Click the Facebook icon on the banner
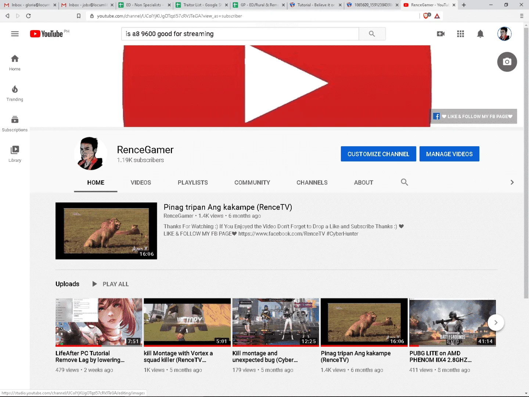Image resolution: width=529 pixels, height=397 pixels. [x=436, y=116]
